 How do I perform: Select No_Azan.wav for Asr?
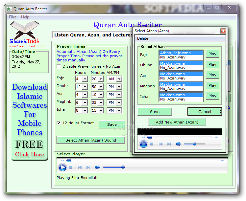click(181, 78)
